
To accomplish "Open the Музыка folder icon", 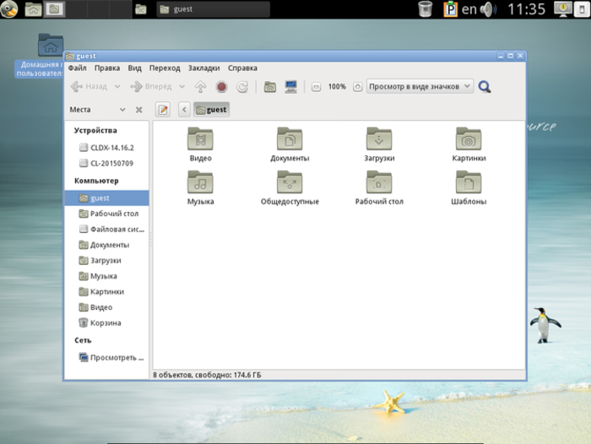I will click(200, 181).
